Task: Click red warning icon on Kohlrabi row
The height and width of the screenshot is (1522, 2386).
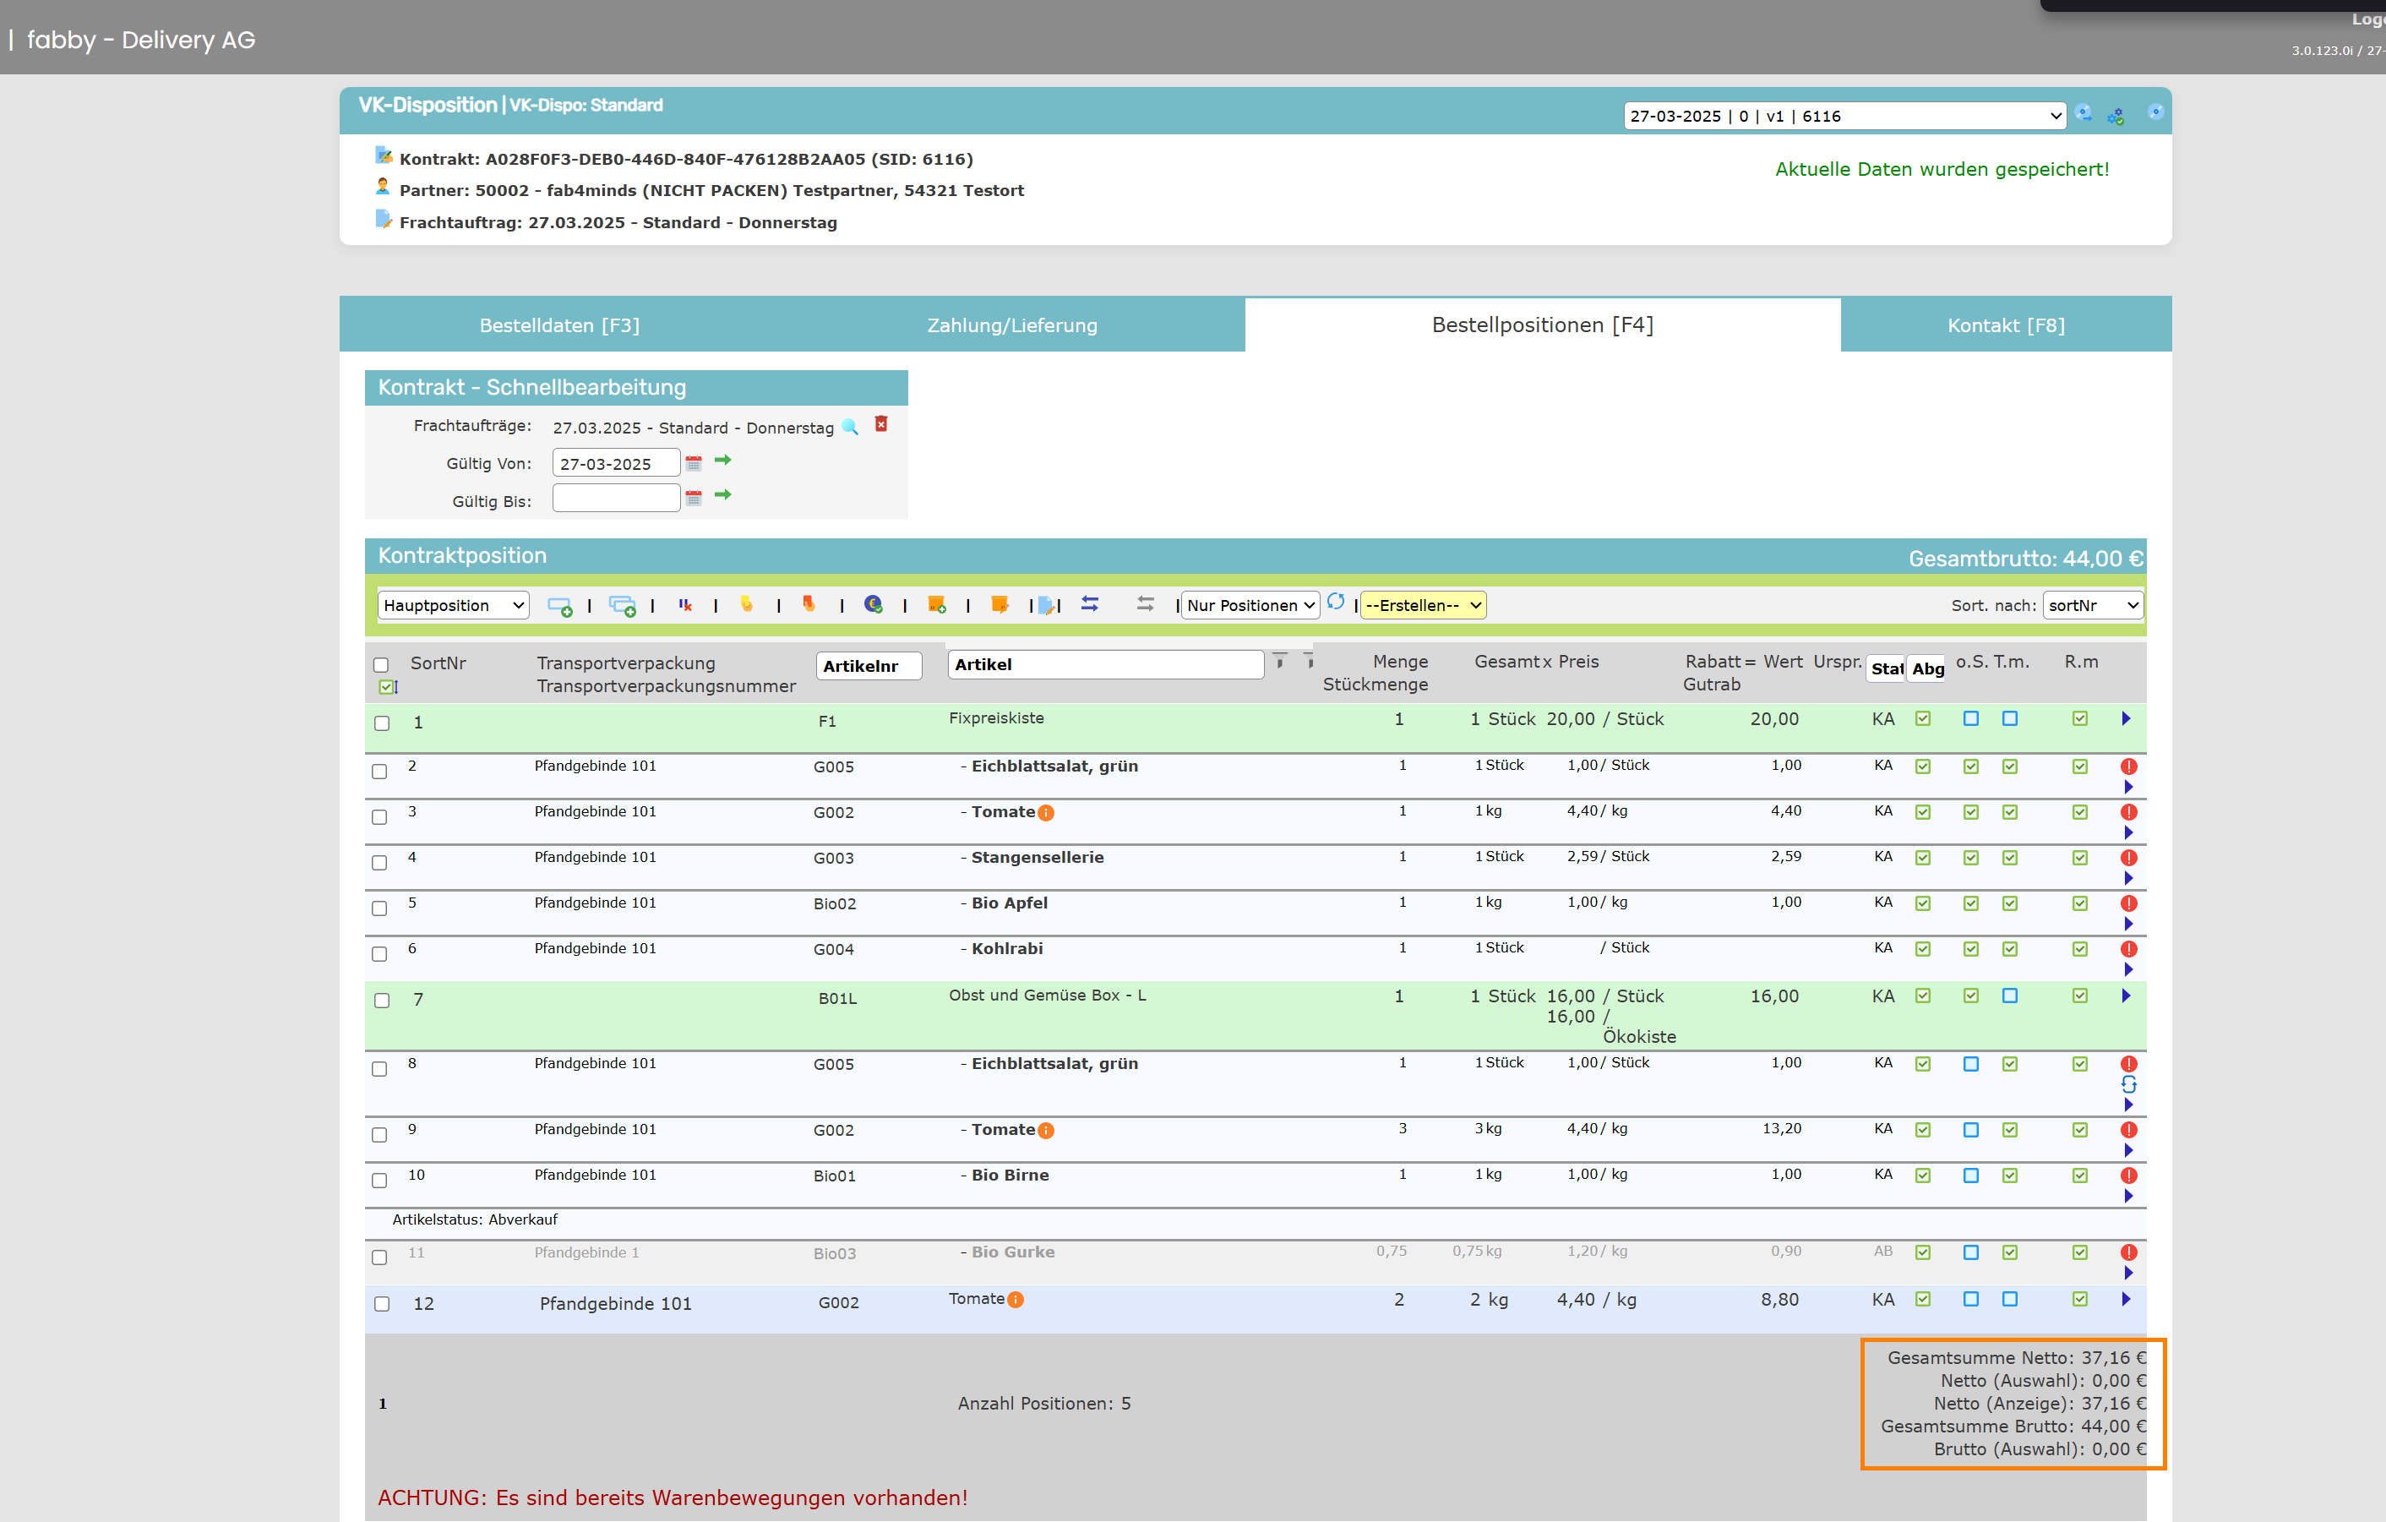Action: (2127, 949)
